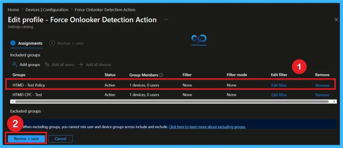343x148 pixels.
Task: Click Active status of HTMD - Test Policy
Action: click(x=110, y=85)
